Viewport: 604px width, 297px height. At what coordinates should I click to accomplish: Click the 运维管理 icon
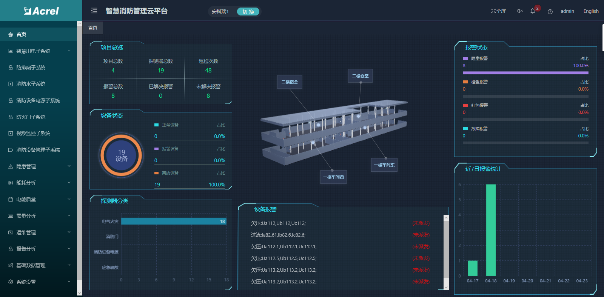11,232
